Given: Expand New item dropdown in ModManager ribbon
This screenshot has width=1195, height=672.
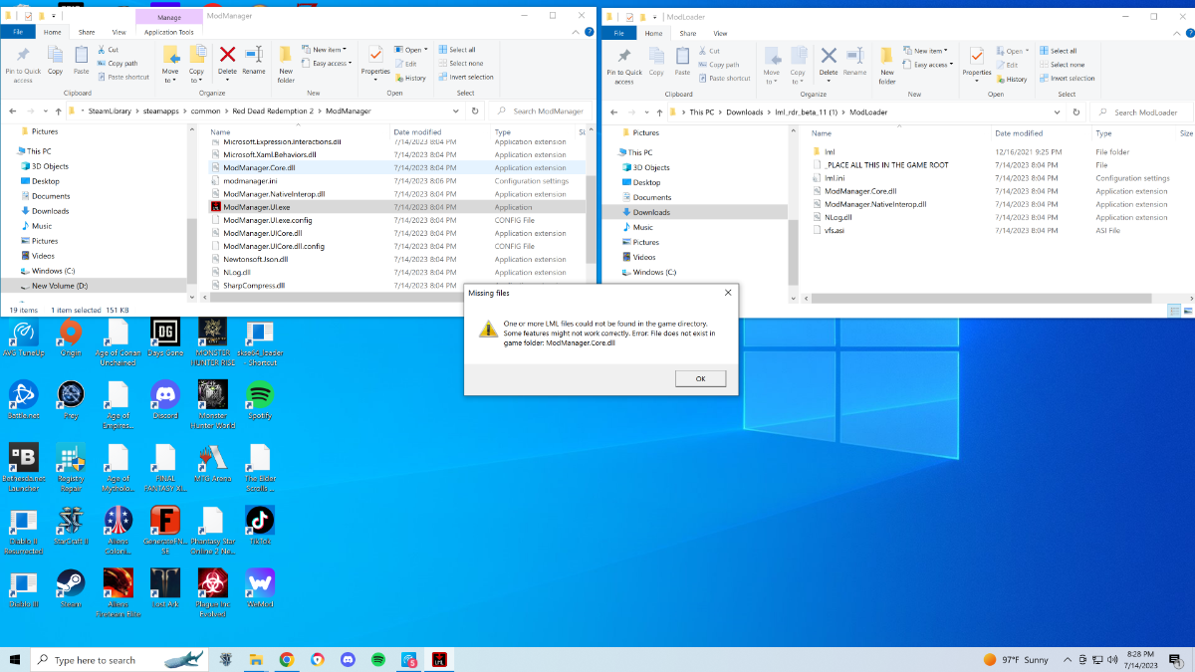Looking at the screenshot, I should click(327, 50).
